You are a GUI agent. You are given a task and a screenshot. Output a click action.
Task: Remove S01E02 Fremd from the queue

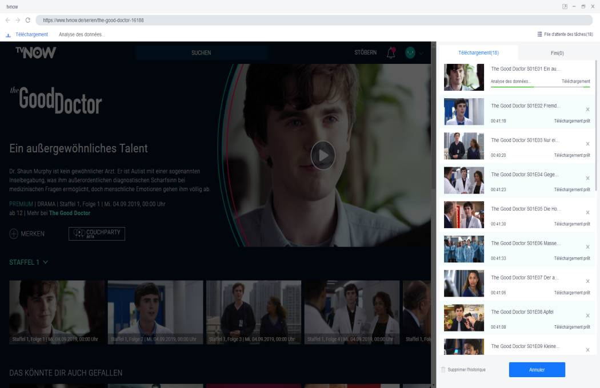coord(588,110)
